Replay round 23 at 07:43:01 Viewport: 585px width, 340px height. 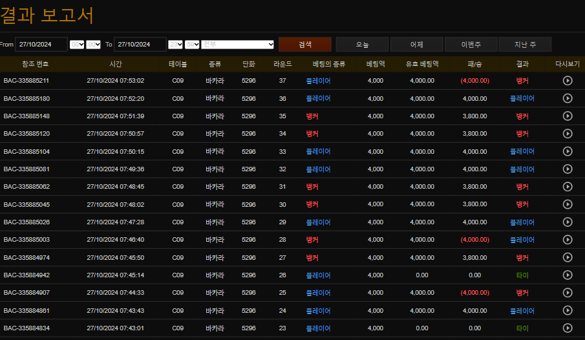(x=568, y=328)
